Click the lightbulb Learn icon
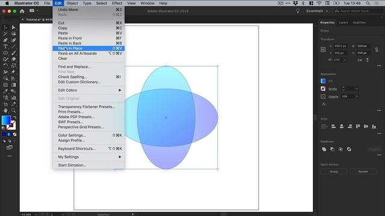 pos(298,11)
